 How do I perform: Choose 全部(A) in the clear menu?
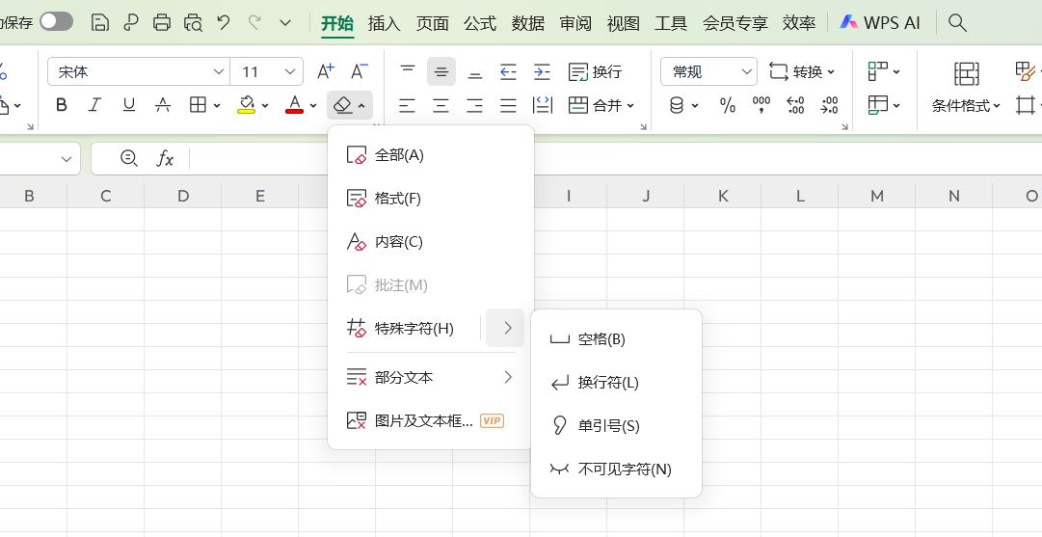[x=399, y=154]
